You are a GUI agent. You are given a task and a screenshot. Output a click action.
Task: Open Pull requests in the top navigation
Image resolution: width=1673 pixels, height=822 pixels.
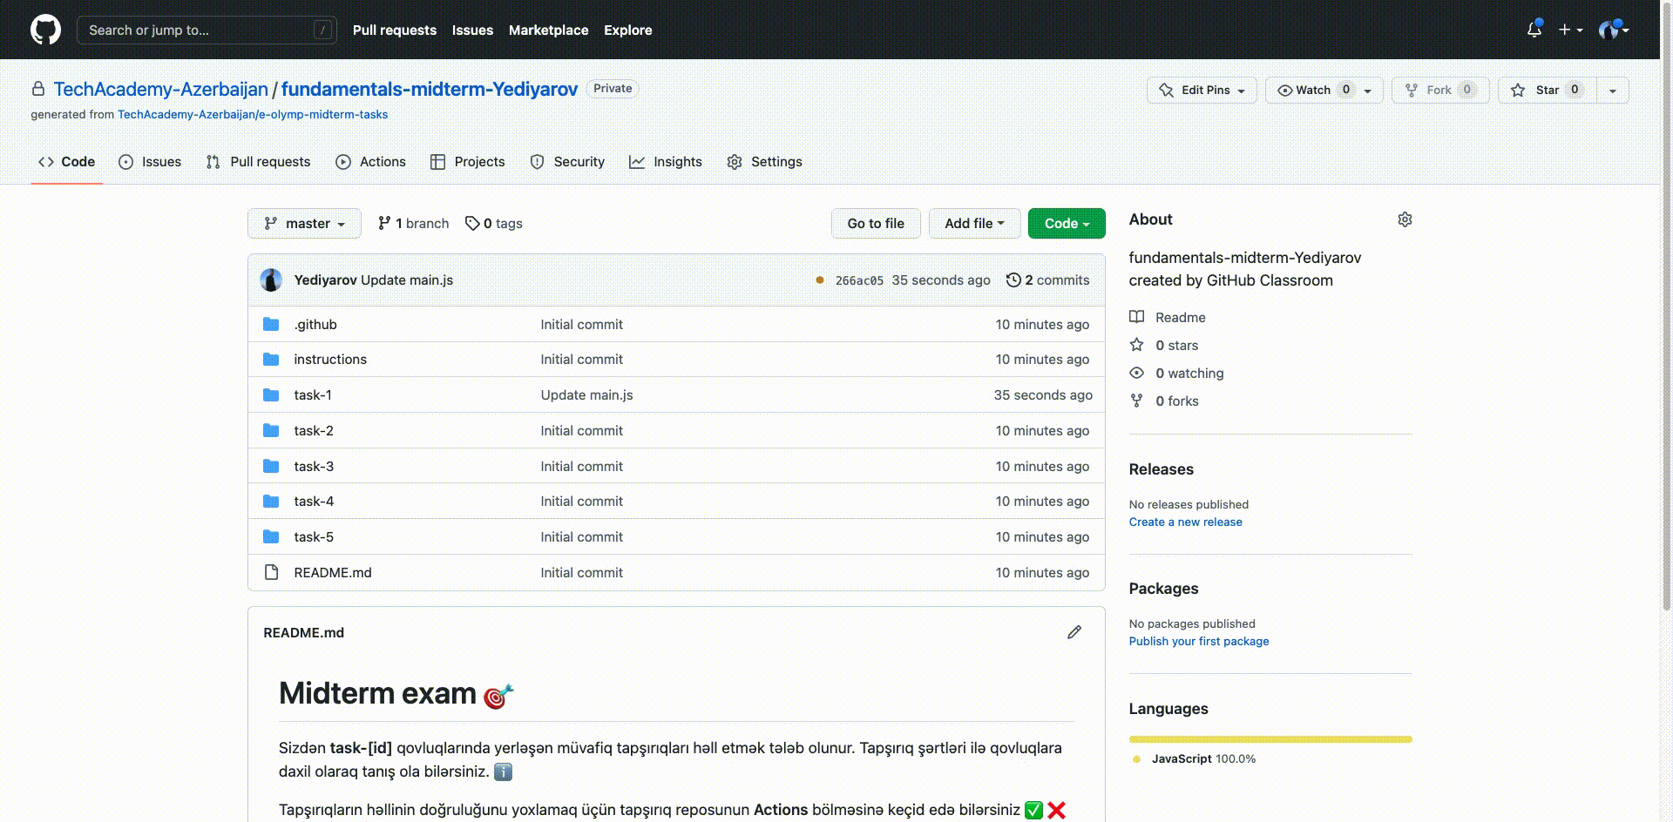[x=394, y=30]
